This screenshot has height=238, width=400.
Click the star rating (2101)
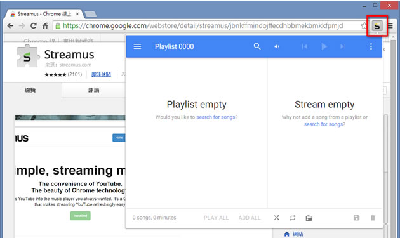tap(63, 74)
